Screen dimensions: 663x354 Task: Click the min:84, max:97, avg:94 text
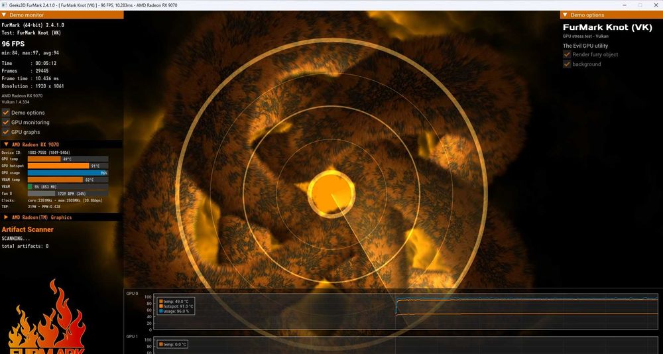[30, 53]
